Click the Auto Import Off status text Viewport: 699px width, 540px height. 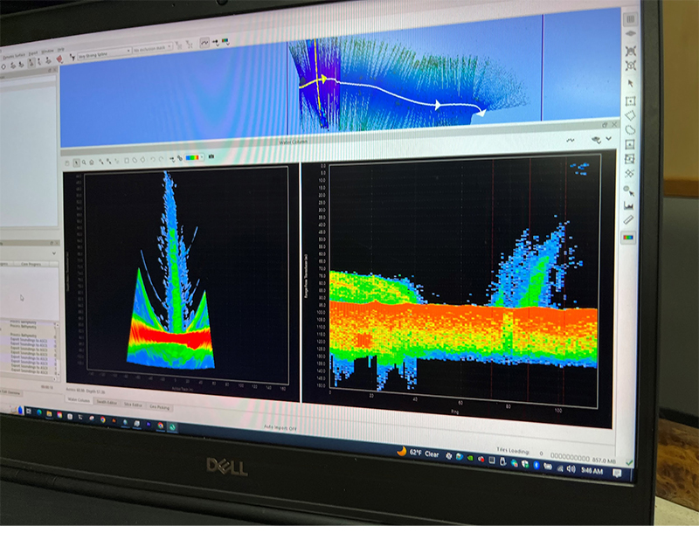(x=280, y=427)
